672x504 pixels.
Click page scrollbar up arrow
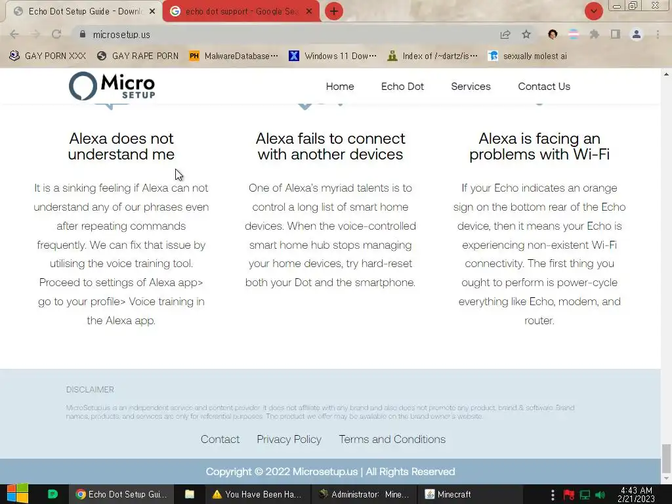(x=666, y=74)
